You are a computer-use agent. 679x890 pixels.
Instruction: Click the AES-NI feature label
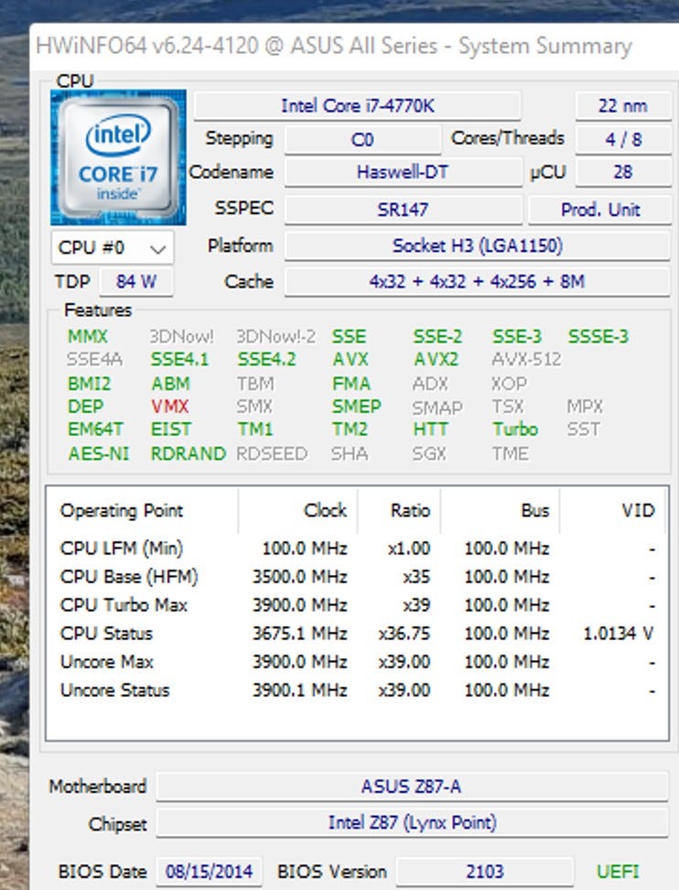(x=98, y=453)
